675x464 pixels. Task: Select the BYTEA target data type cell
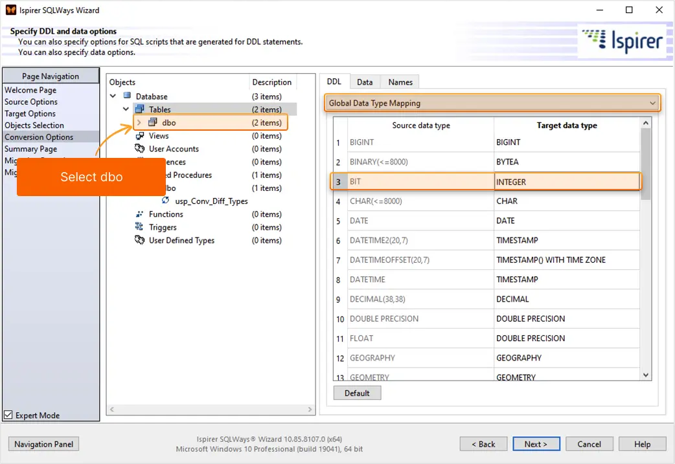pos(567,162)
